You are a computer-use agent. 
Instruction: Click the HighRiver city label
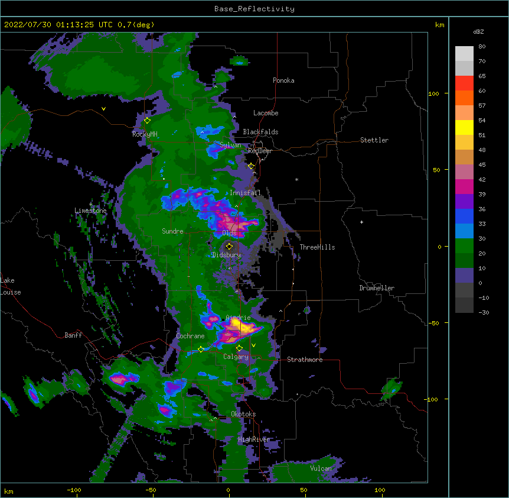pyautogui.click(x=254, y=439)
